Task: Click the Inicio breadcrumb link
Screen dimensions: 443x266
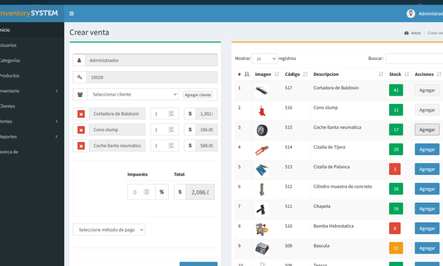Action: [416, 33]
